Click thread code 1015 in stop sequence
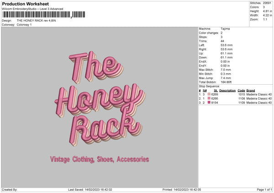Viewport: 274px width, 193px height. [x=242, y=94]
